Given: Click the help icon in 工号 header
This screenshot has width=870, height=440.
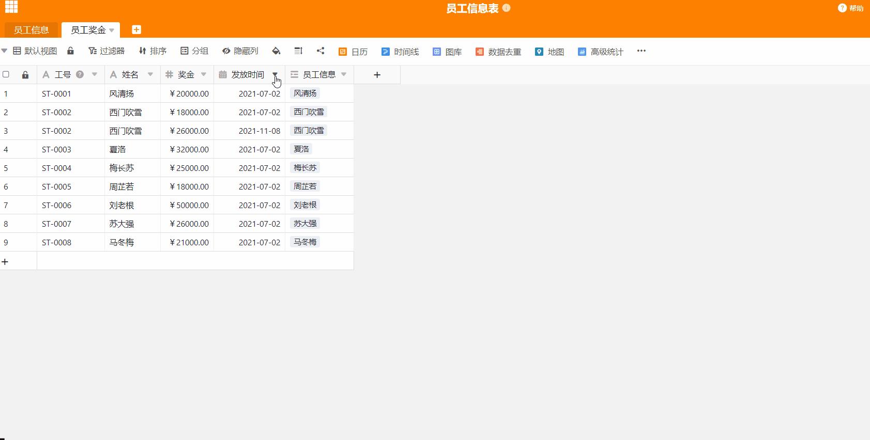Looking at the screenshot, I should [x=80, y=74].
